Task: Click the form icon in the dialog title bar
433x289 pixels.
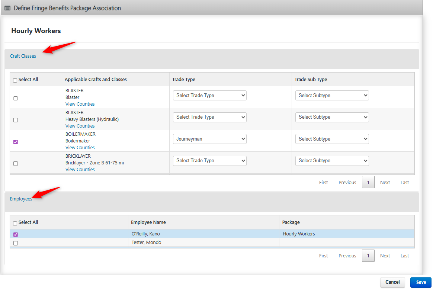Action: [x=7, y=8]
